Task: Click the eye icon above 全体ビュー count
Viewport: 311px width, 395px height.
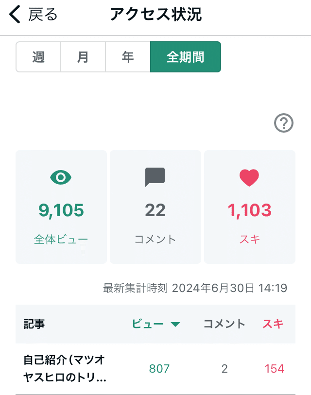Action: [61, 178]
